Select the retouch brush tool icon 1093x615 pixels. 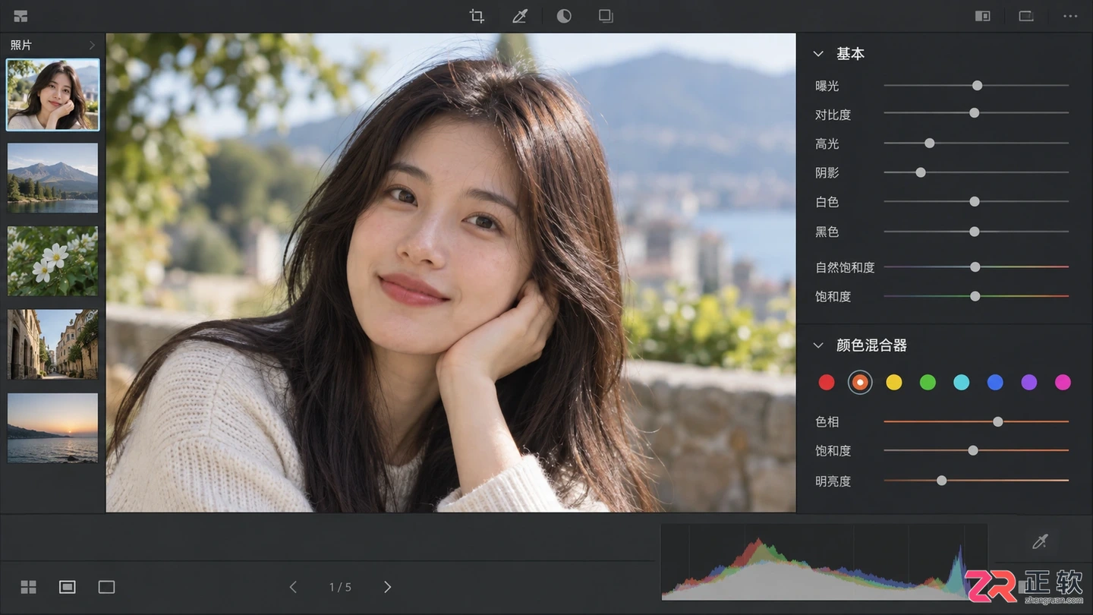coord(520,16)
